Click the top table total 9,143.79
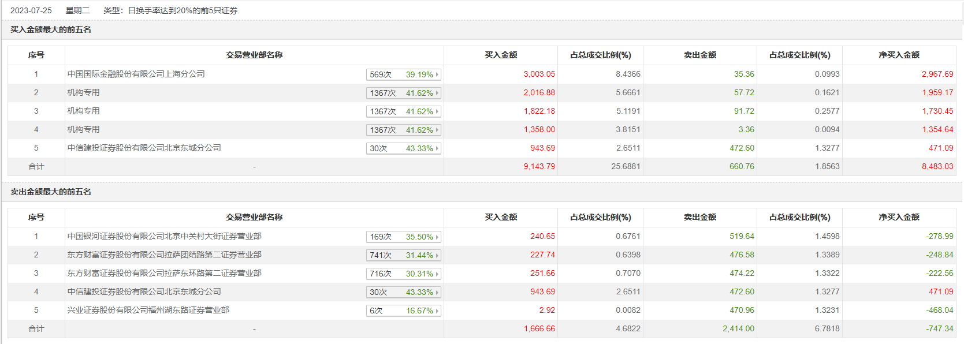The width and height of the screenshot is (964, 344). point(539,166)
